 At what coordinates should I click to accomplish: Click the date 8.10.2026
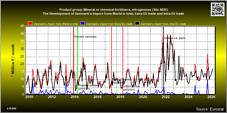pyautogui.click(x=12, y=108)
